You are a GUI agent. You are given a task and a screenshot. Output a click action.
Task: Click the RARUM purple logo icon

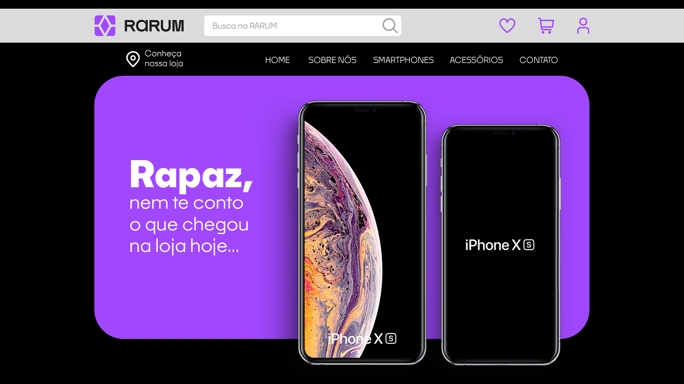(x=105, y=26)
